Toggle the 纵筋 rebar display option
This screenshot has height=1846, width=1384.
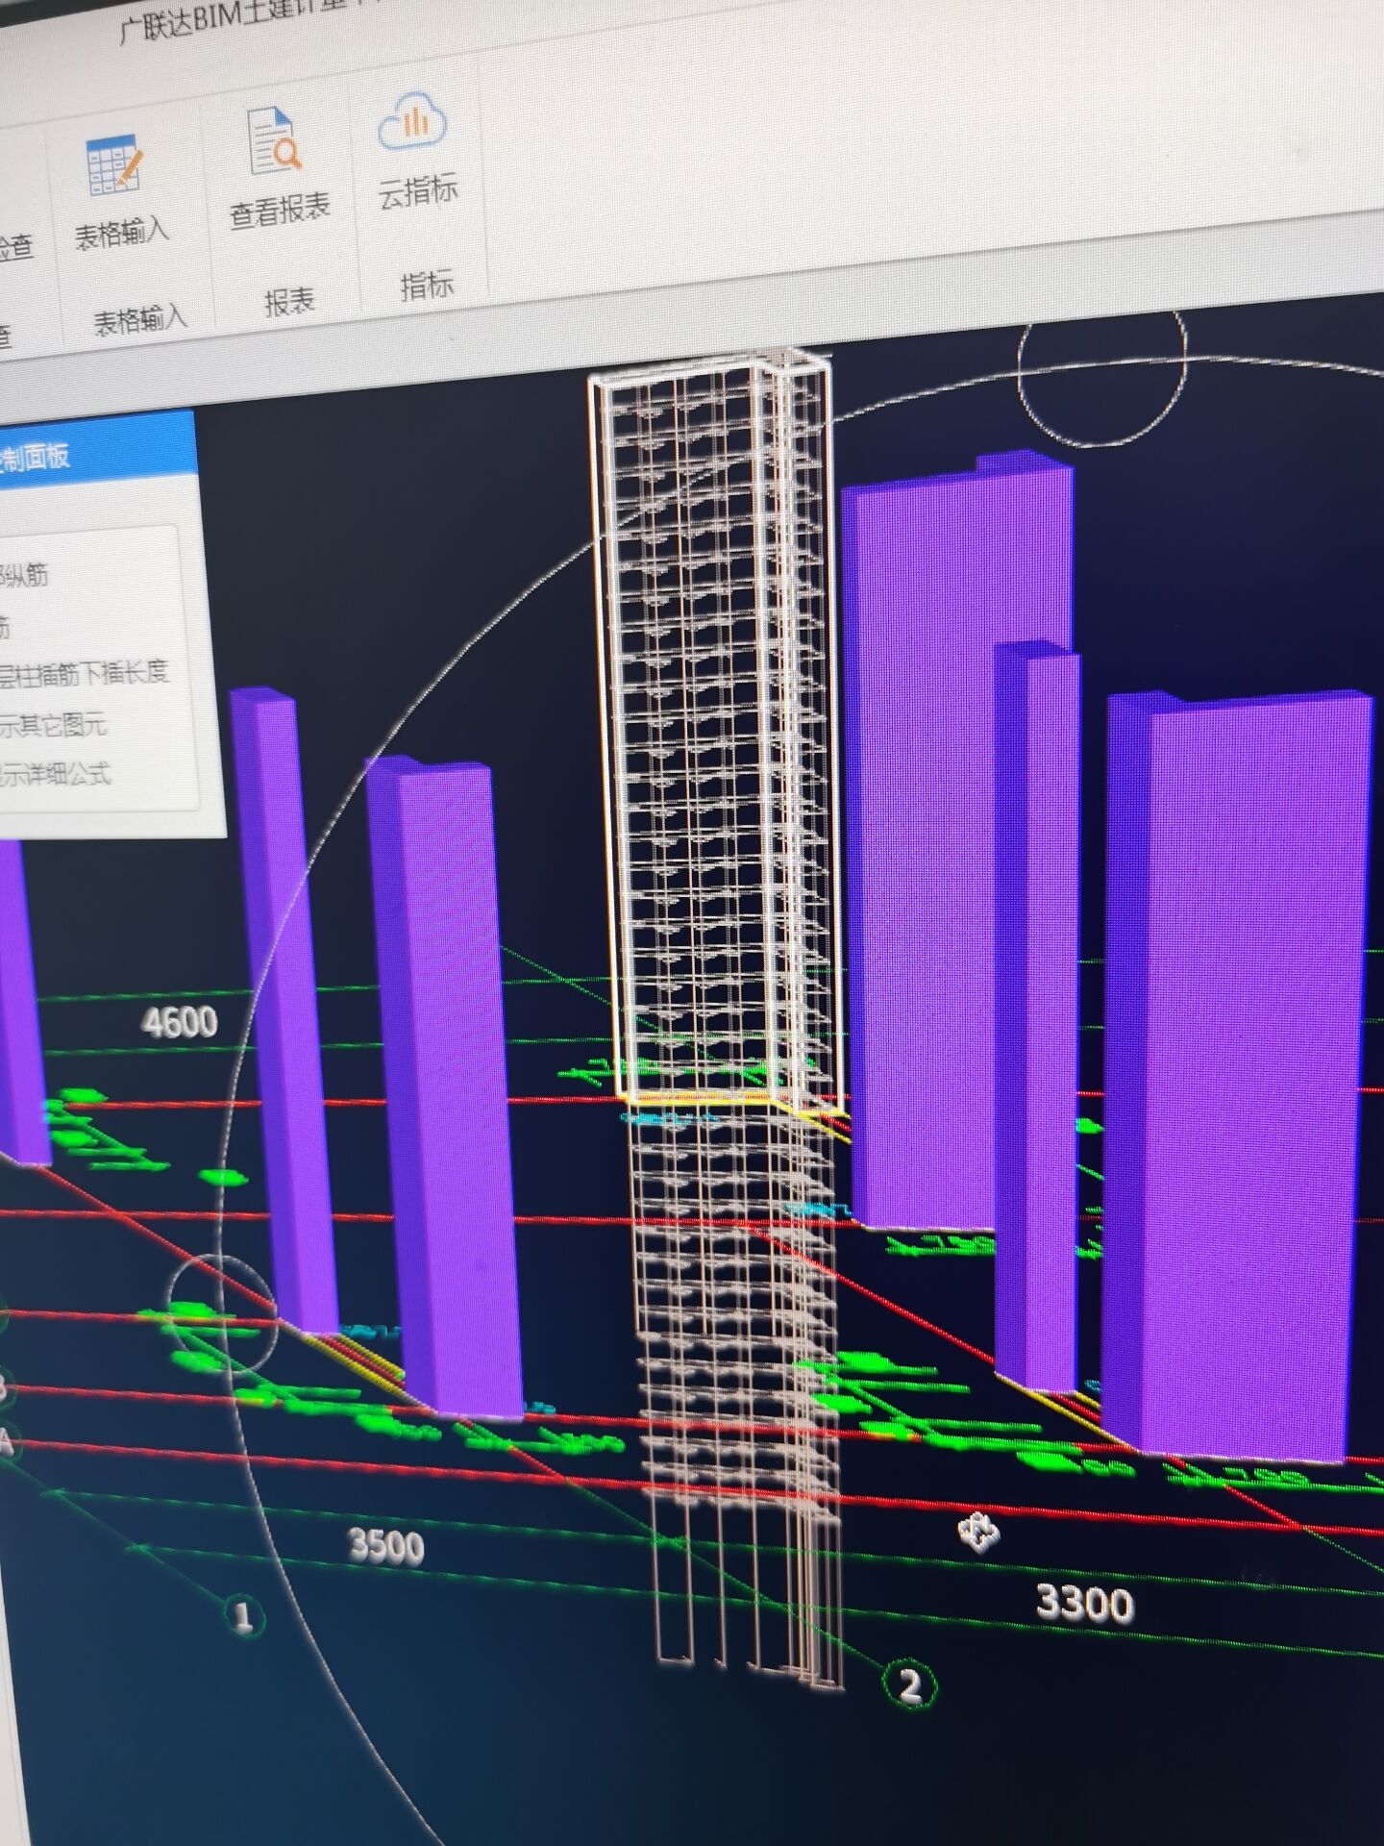[x=23, y=575]
